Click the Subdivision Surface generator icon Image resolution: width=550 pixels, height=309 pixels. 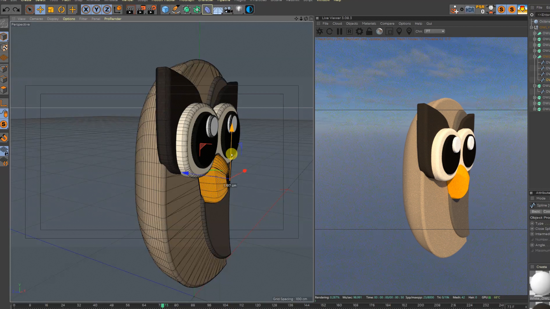tap(186, 10)
